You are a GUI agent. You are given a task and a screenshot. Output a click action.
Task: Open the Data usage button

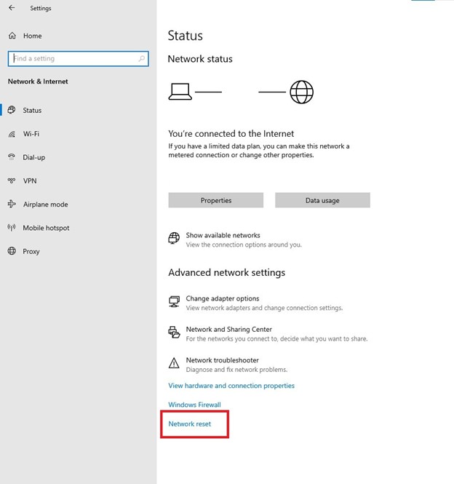[322, 200]
